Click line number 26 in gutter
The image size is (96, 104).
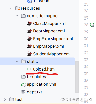(86, 11)
